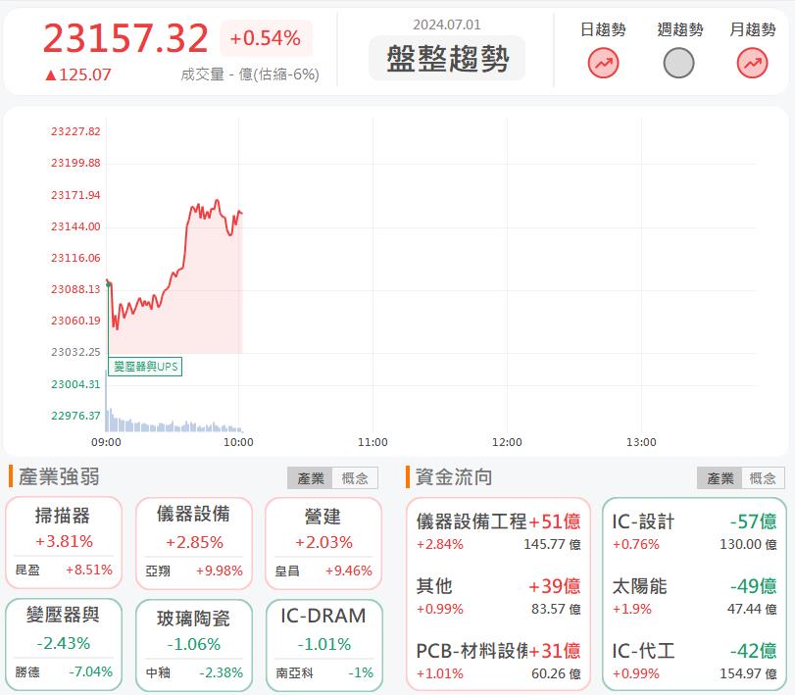795x695 pixels.
Task: Open the 變壓器與 -2.43% industry card
Action: tap(64, 645)
